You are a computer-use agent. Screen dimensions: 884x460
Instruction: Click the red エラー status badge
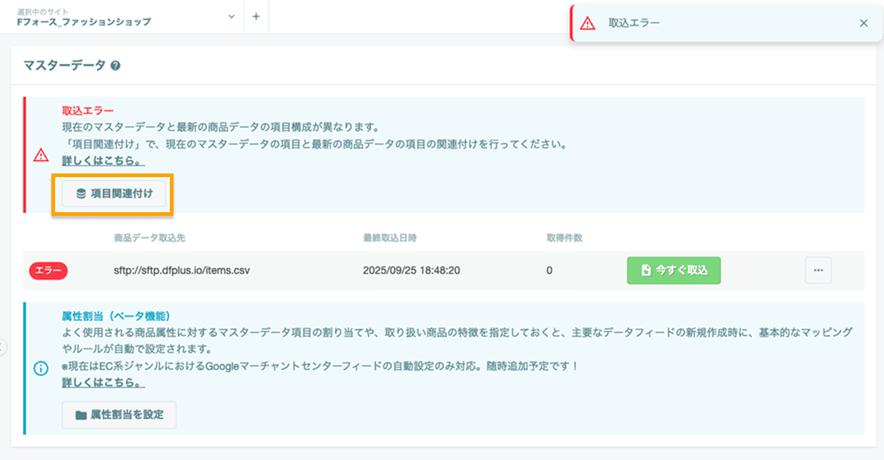(x=48, y=271)
